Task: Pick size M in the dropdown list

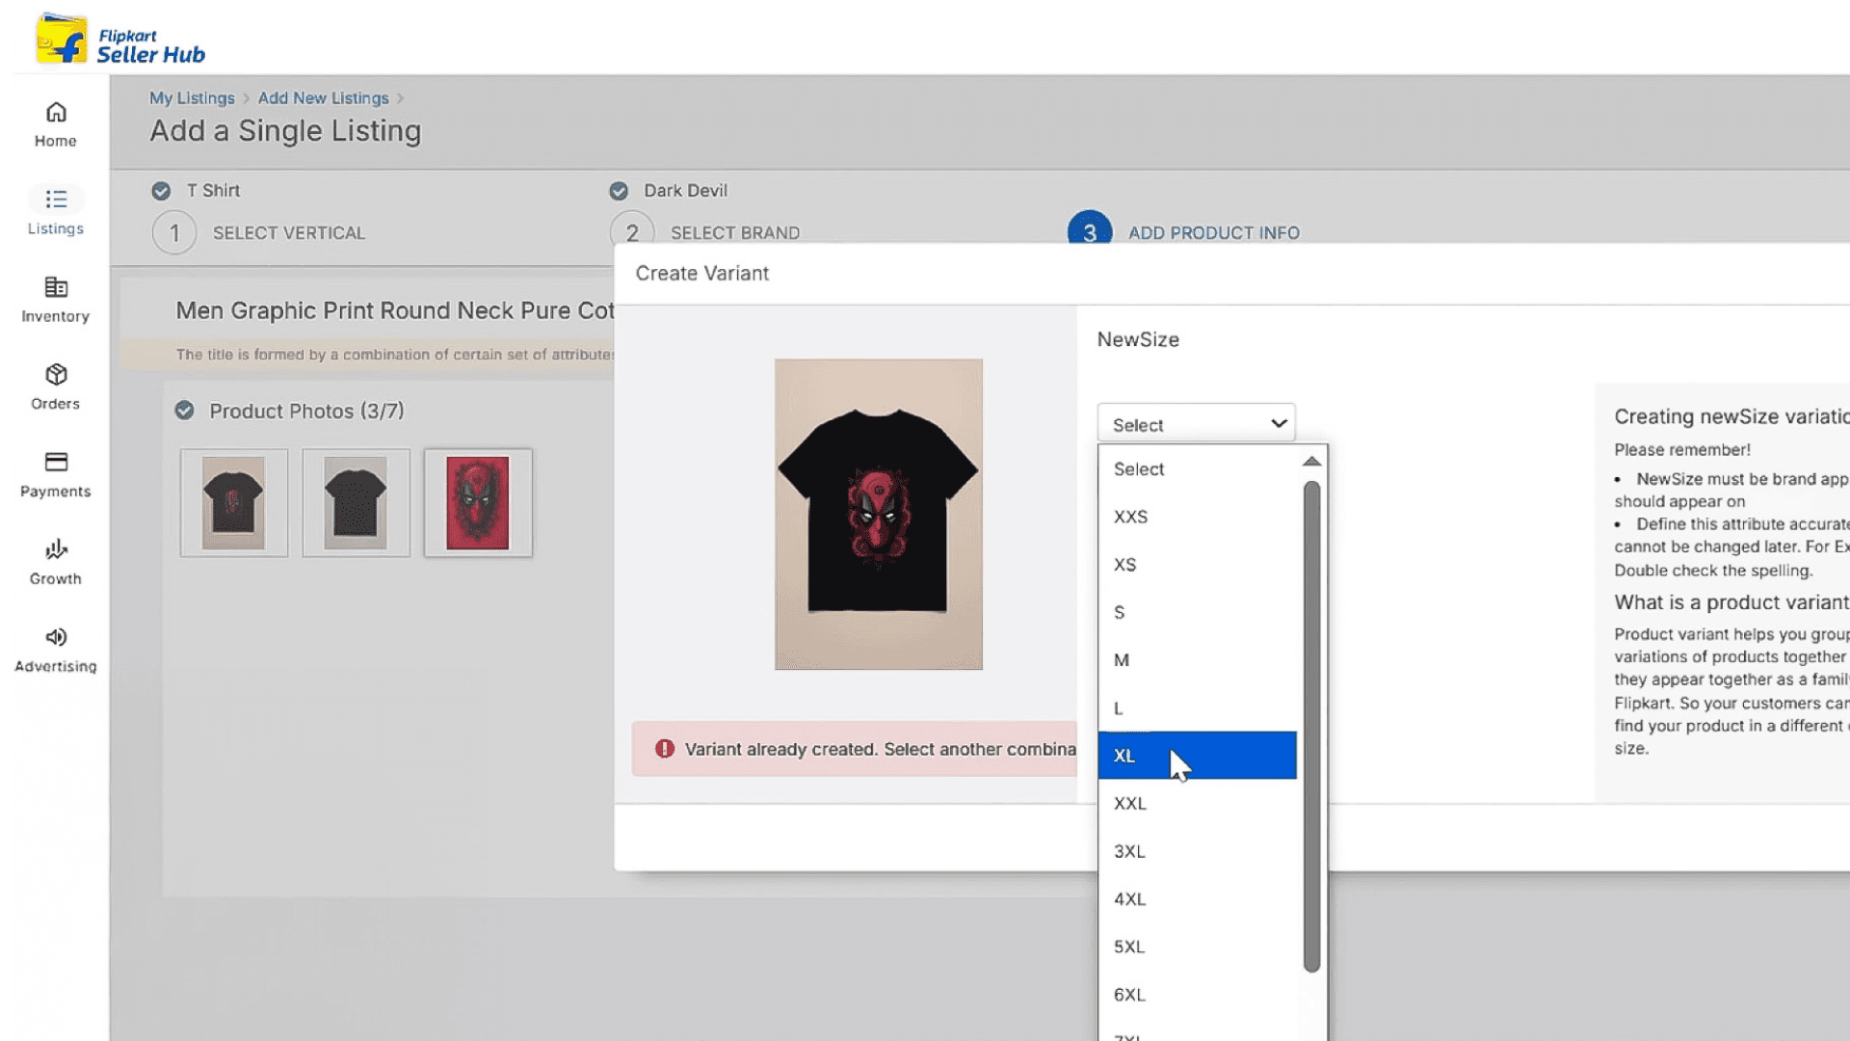Action: pyautogui.click(x=1122, y=660)
